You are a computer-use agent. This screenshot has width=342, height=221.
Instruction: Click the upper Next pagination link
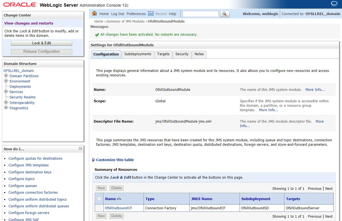click(x=329, y=188)
